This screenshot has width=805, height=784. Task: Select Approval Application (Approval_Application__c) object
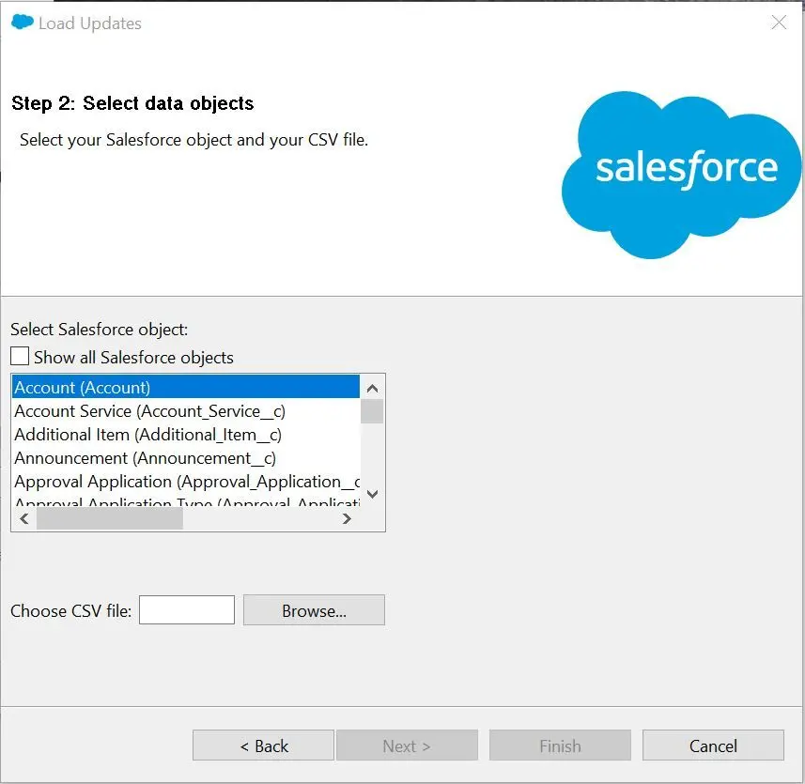point(185,482)
